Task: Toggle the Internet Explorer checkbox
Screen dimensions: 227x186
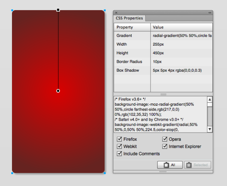Action: (165, 146)
